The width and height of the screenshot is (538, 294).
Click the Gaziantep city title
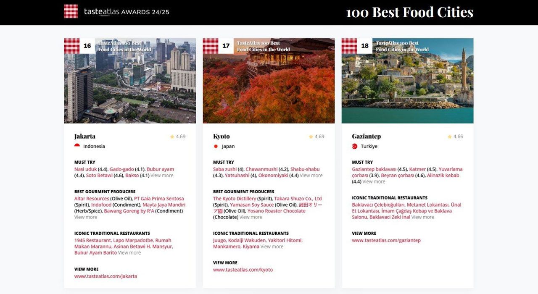[x=367, y=136]
